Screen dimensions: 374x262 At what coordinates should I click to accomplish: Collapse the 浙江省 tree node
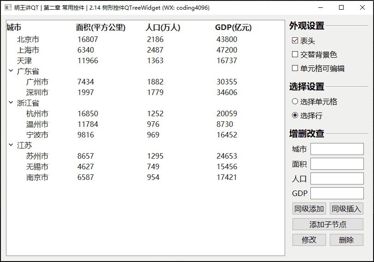coord(11,103)
